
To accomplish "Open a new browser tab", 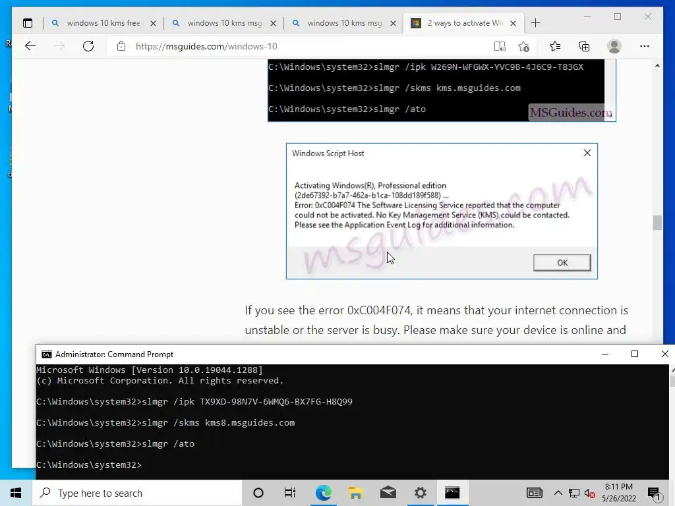I will pyautogui.click(x=535, y=23).
